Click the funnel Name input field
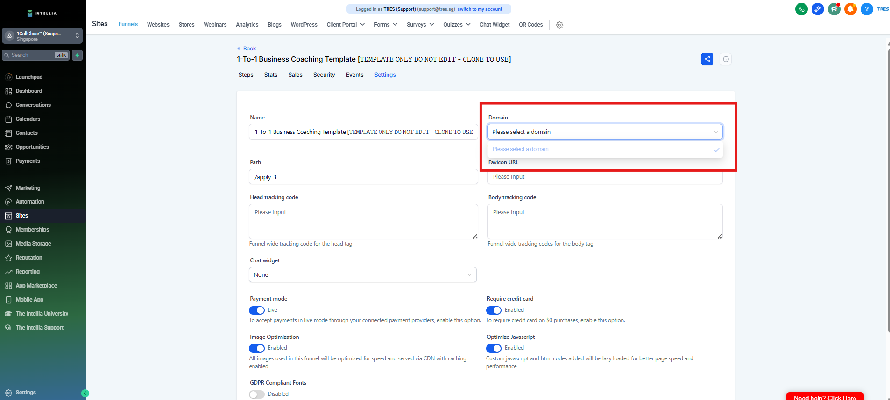Screen dimensions: 890x400 [363, 132]
